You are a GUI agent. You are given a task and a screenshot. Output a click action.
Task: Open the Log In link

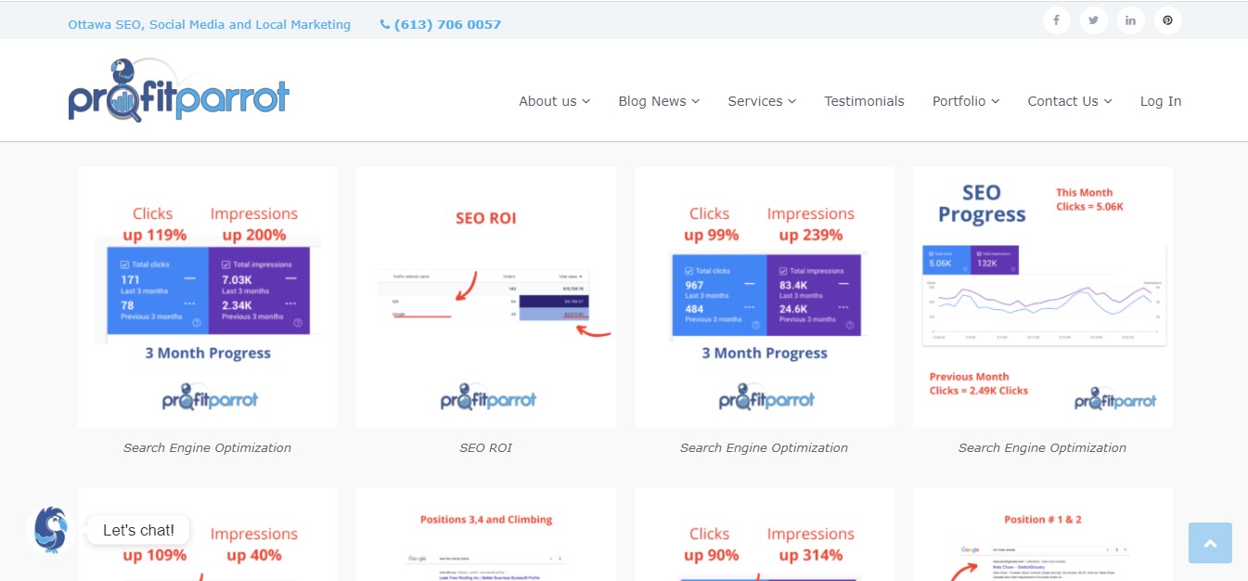pos(1161,101)
